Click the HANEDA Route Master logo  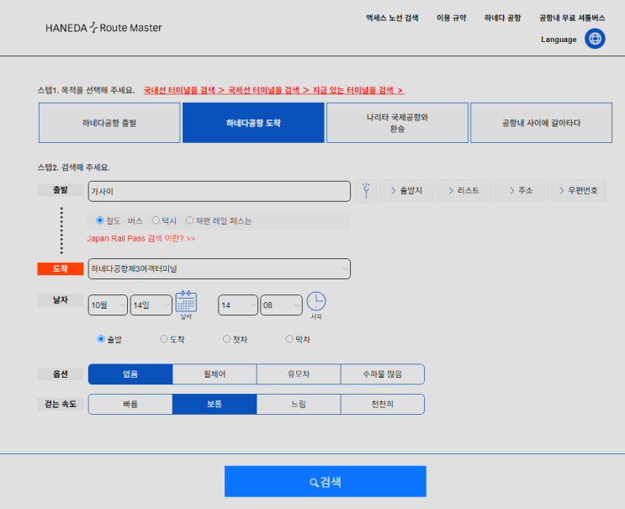[103, 28]
